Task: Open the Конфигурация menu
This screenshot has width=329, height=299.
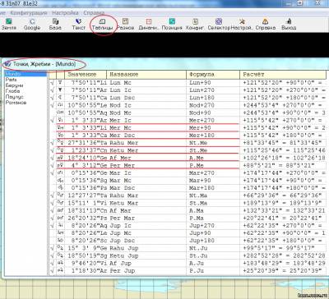Action: coord(29,13)
